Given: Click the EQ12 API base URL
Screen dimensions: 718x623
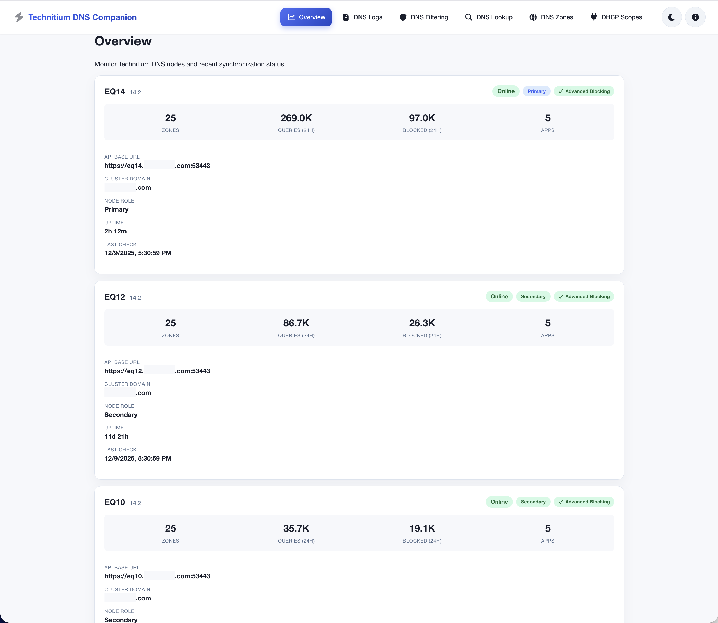Looking at the screenshot, I should pyautogui.click(x=157, y=371).
